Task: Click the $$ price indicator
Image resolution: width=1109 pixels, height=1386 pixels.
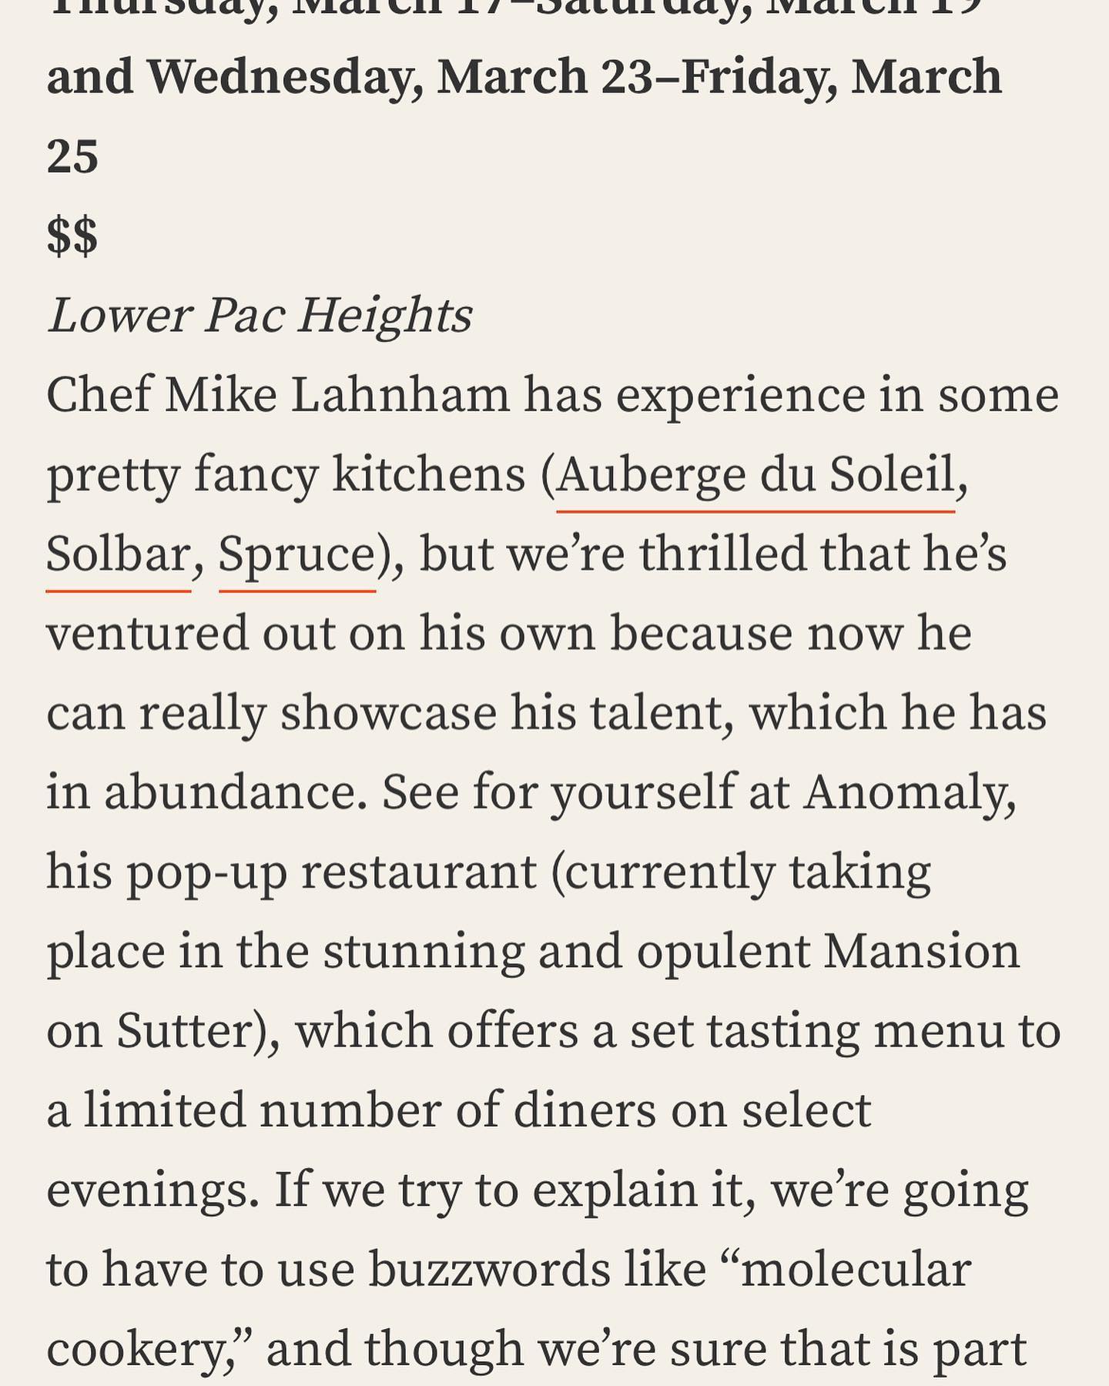Action: [x=72, y=236]
